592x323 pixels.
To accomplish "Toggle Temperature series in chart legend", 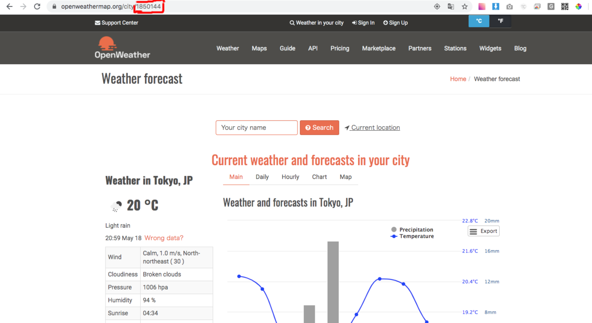I will click(412, 236).
